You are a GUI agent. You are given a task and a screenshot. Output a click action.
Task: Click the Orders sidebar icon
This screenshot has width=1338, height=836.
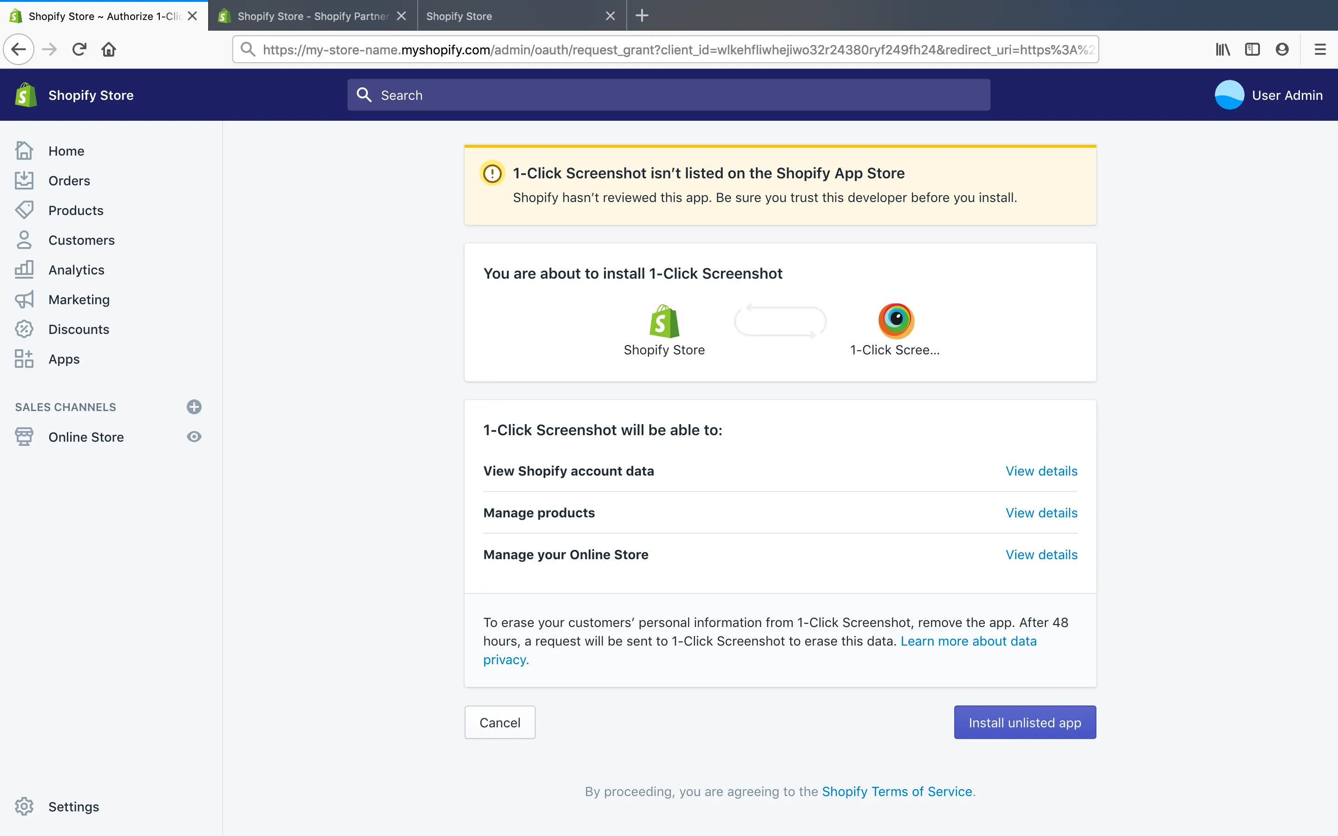point(24,180)
